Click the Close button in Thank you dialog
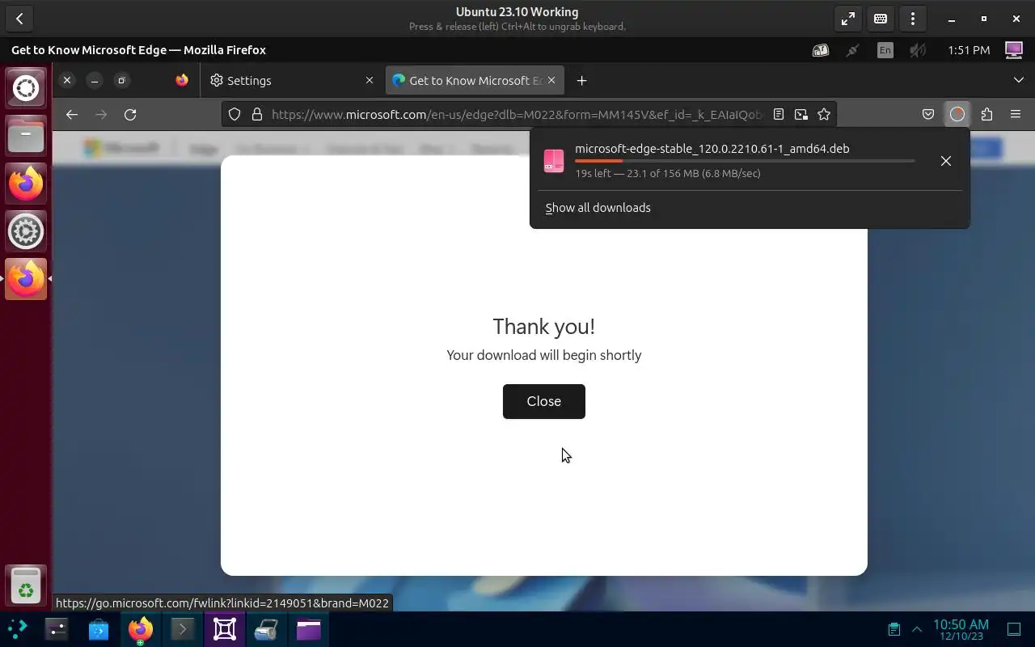This screenshot has width=1035, height=647. click(x=544, y=401)
